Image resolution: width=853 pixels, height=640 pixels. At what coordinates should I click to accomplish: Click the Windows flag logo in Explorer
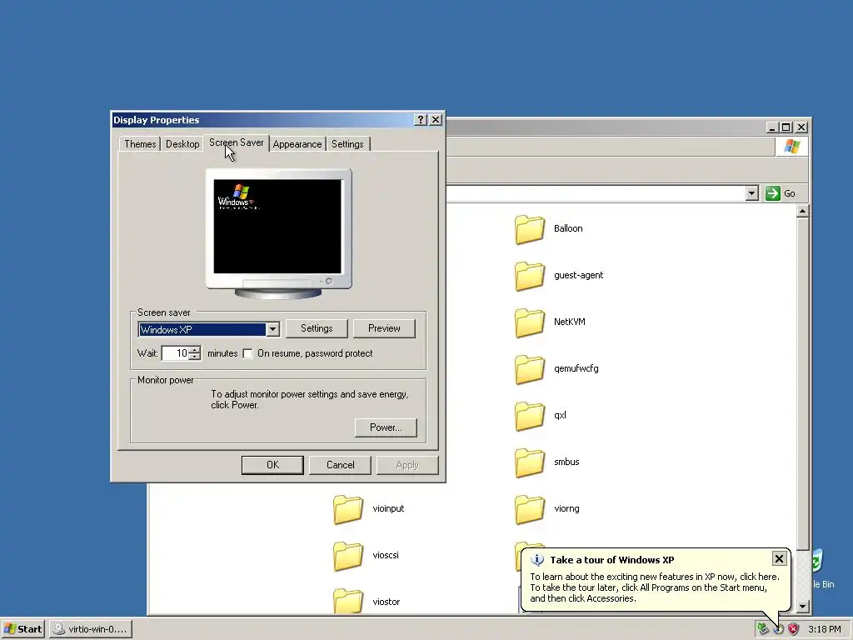coord(791,147)
